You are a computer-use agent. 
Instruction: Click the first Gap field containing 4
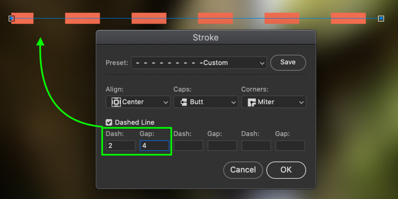(x=155, y=145)
